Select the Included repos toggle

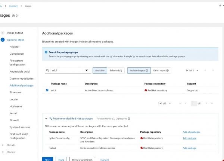point(139,71)
